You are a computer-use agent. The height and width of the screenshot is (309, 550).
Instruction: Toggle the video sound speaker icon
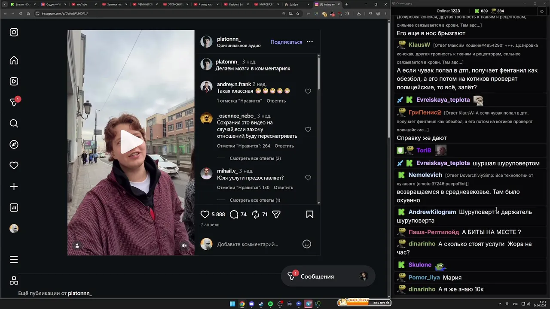(184, 245)
